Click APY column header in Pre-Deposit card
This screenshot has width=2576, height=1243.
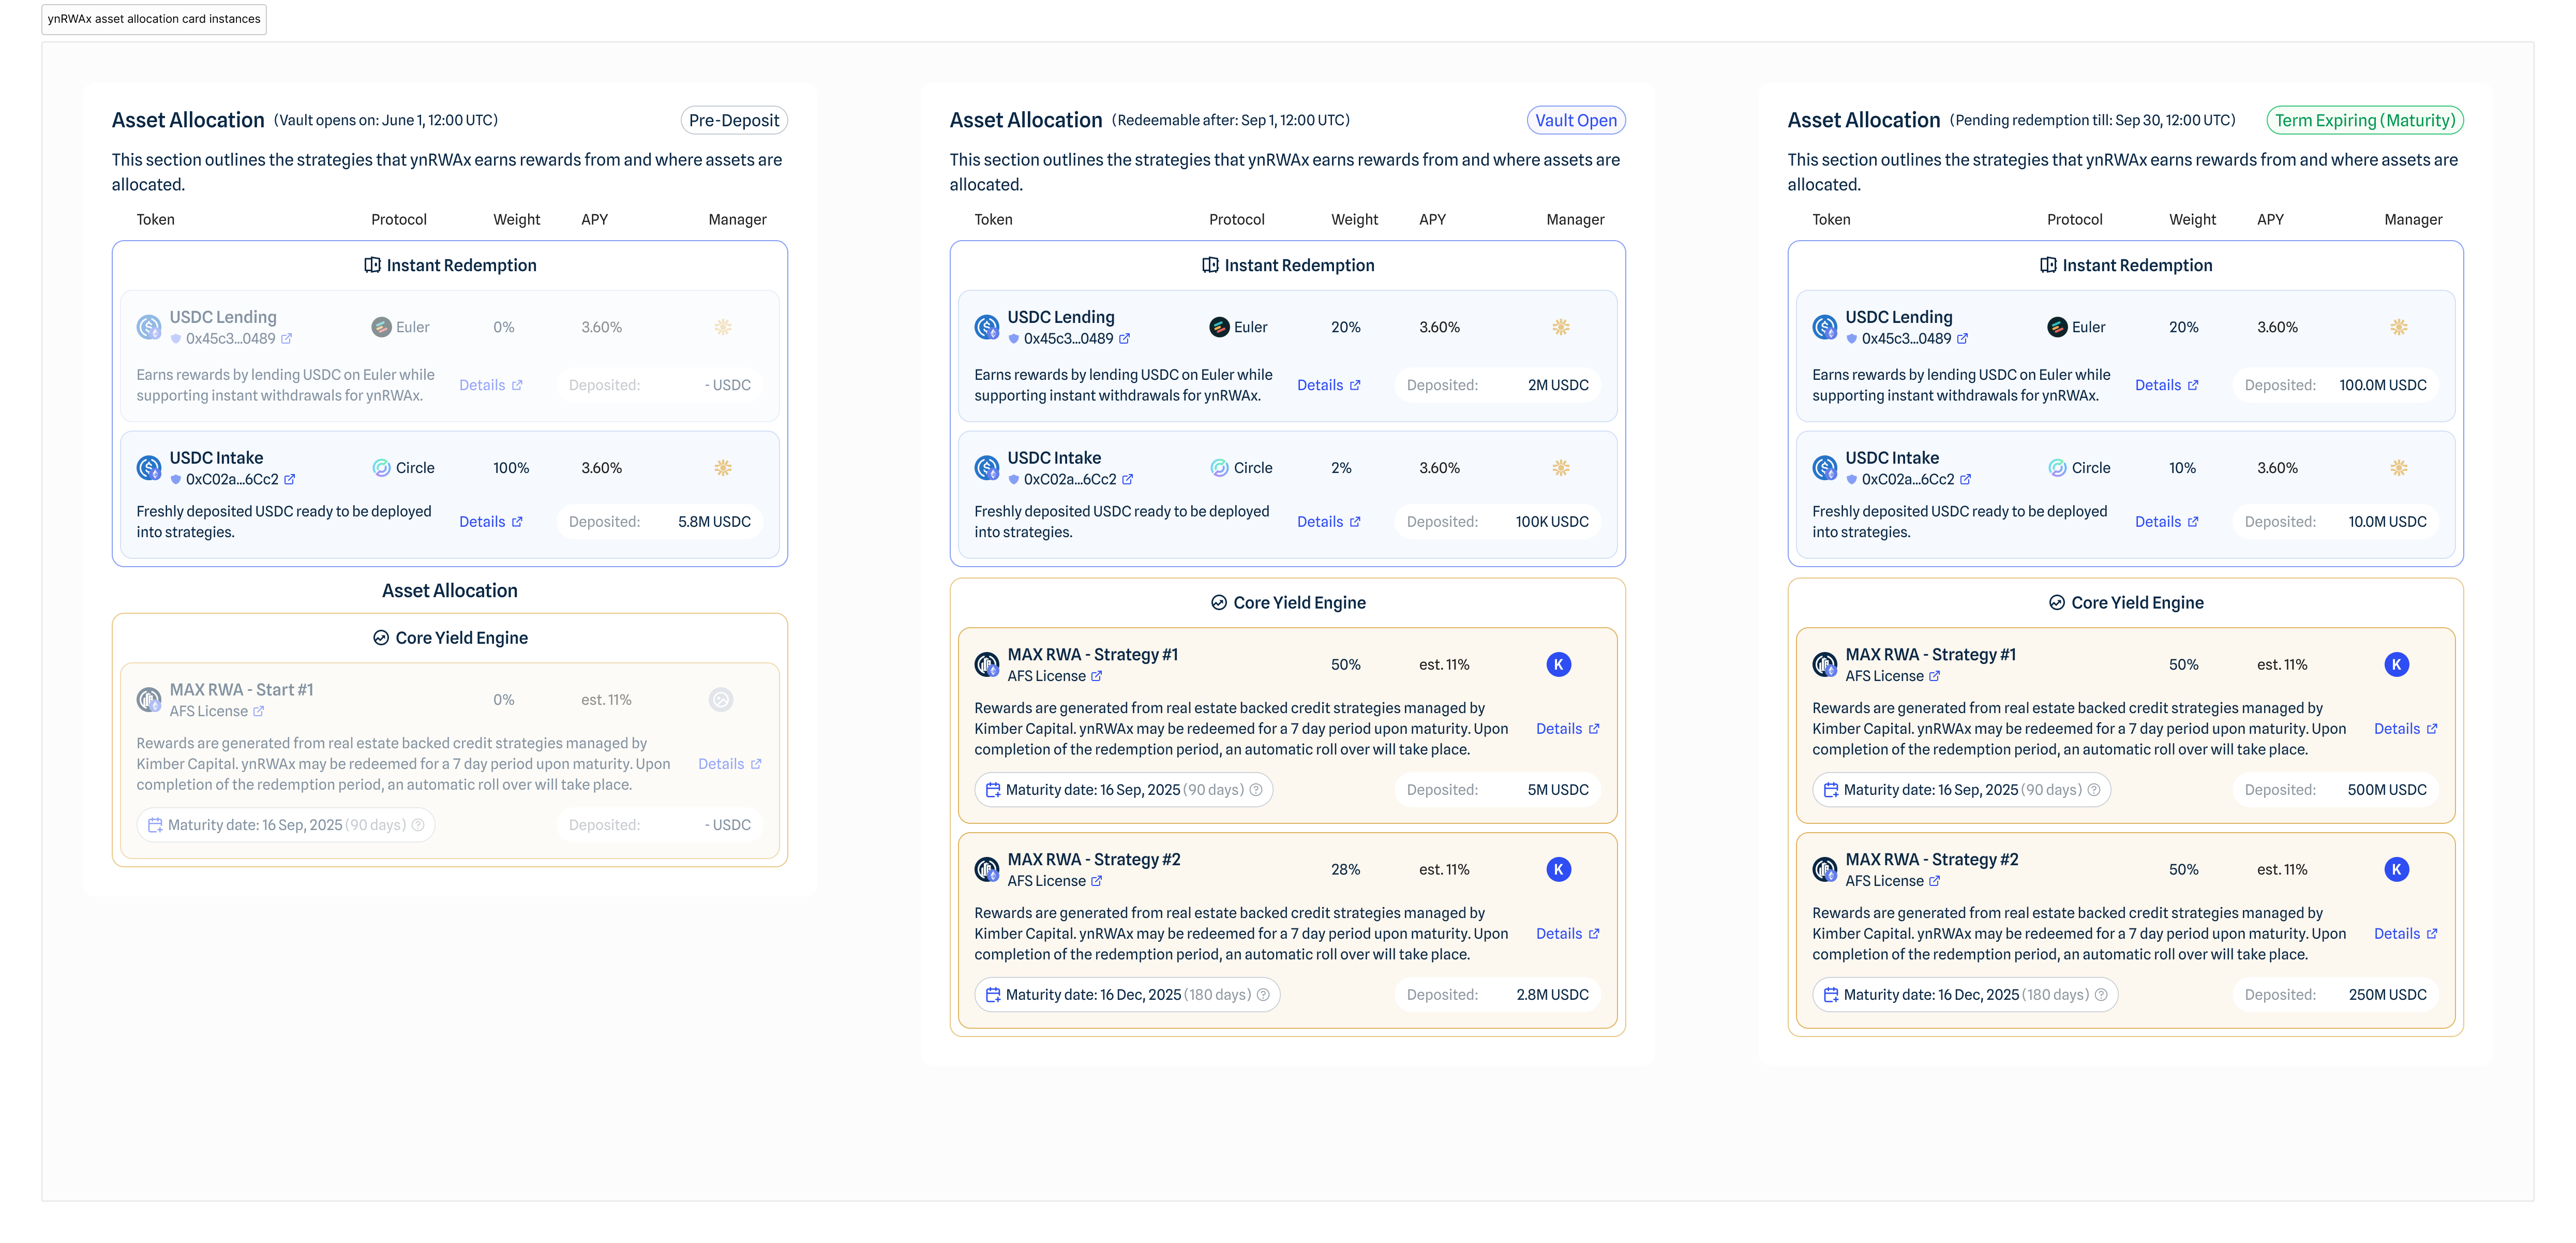point(594,220)
